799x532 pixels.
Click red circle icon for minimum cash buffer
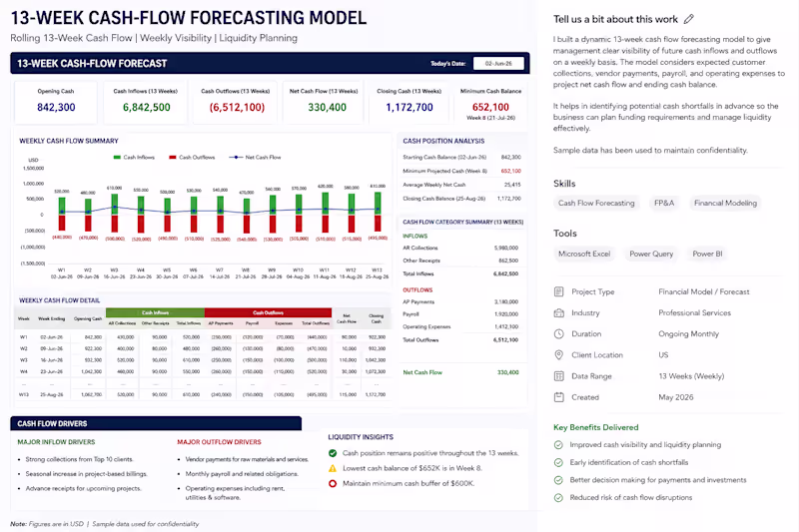coord(333,484)
